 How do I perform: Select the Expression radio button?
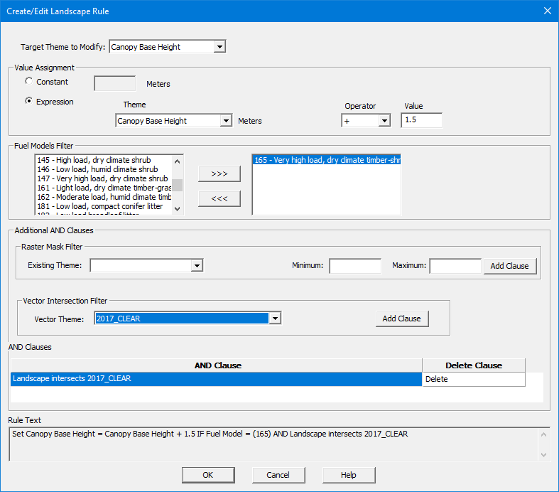tap(29, 102)
